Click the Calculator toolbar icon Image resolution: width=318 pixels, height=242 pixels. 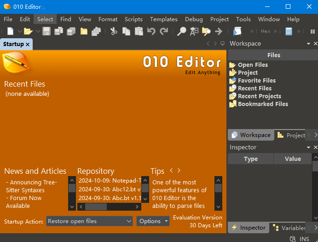pos(289,31)
